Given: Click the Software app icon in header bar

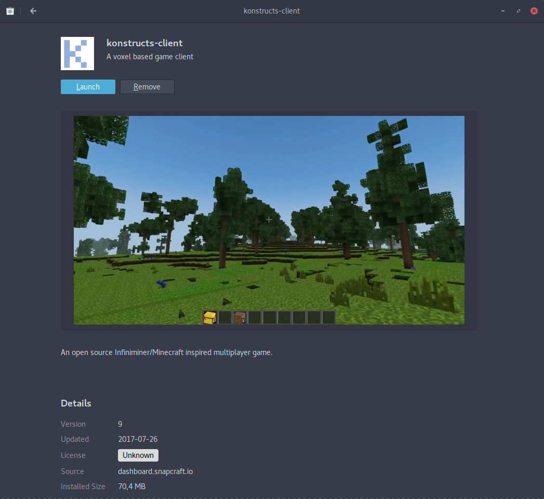Looking at the screenshot, I should (10, 11).
